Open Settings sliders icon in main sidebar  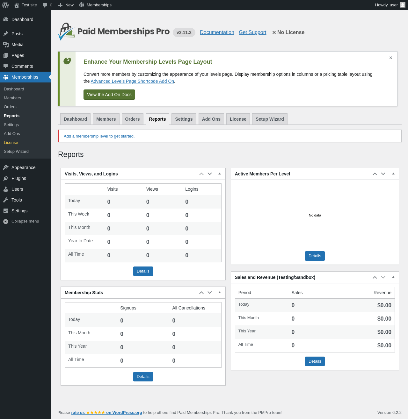(x=6, y=211)
